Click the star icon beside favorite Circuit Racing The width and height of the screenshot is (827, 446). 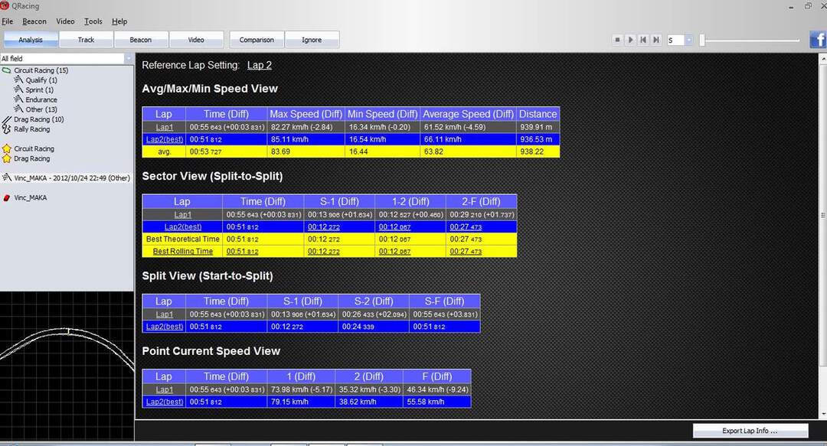point(7,148)
